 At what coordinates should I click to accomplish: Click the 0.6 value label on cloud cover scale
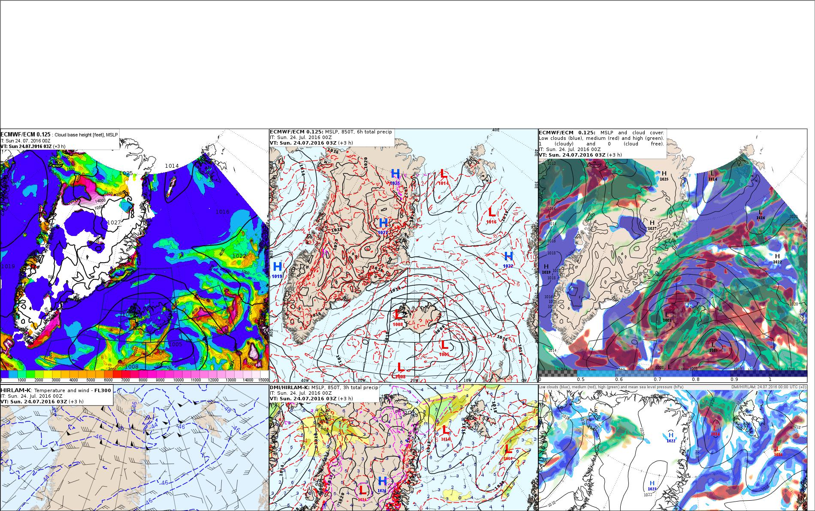point(619,379)
